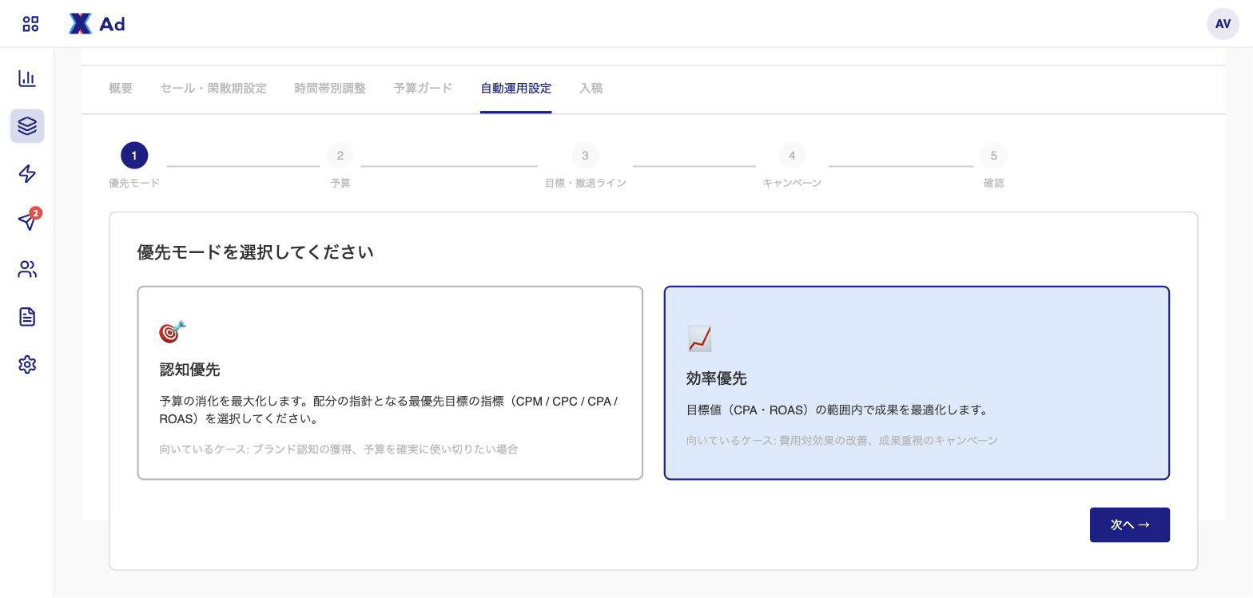
Task: Open the document sidebar icon
Action: click(x=27, y=317)
